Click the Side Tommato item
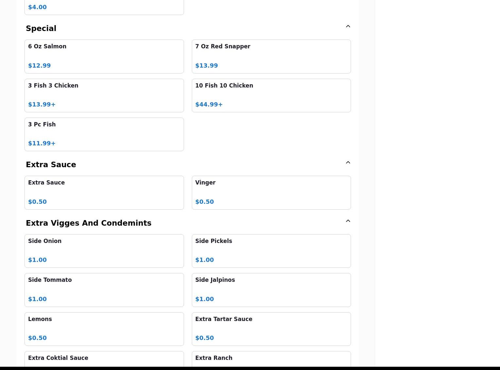The width and height of the screenshot is (500, 370). (x=104, y=290)
